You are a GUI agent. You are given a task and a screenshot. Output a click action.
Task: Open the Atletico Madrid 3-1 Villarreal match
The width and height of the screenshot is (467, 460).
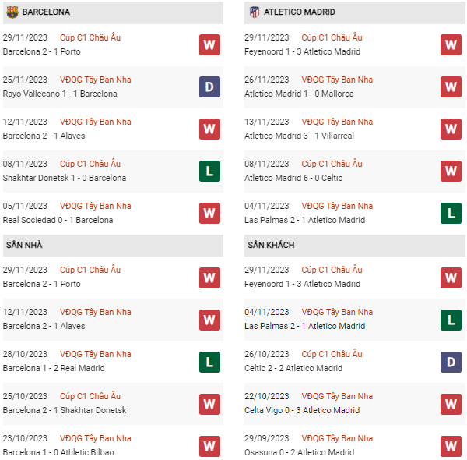[x=298, y=136]
